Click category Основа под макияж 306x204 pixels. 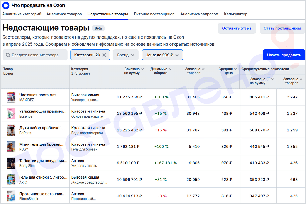pos(87,116)
